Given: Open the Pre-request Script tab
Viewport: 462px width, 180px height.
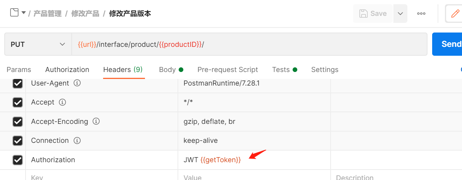Looking at the screenshot, I should point(228,70).
